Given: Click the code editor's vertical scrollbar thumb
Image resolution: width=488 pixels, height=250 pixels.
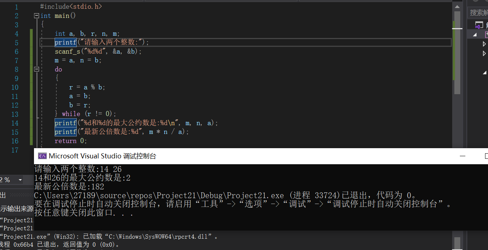Looking at the screenshot, I should [457, 53].
